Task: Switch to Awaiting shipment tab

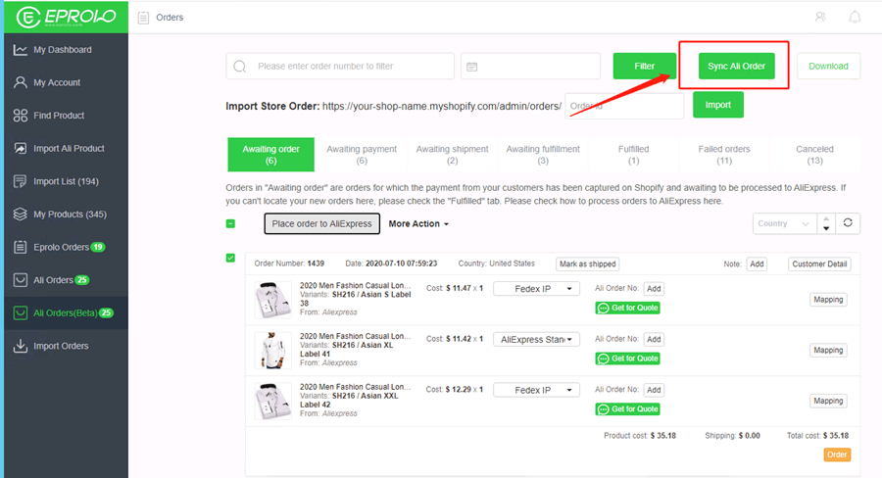Action: coord(452,154)
